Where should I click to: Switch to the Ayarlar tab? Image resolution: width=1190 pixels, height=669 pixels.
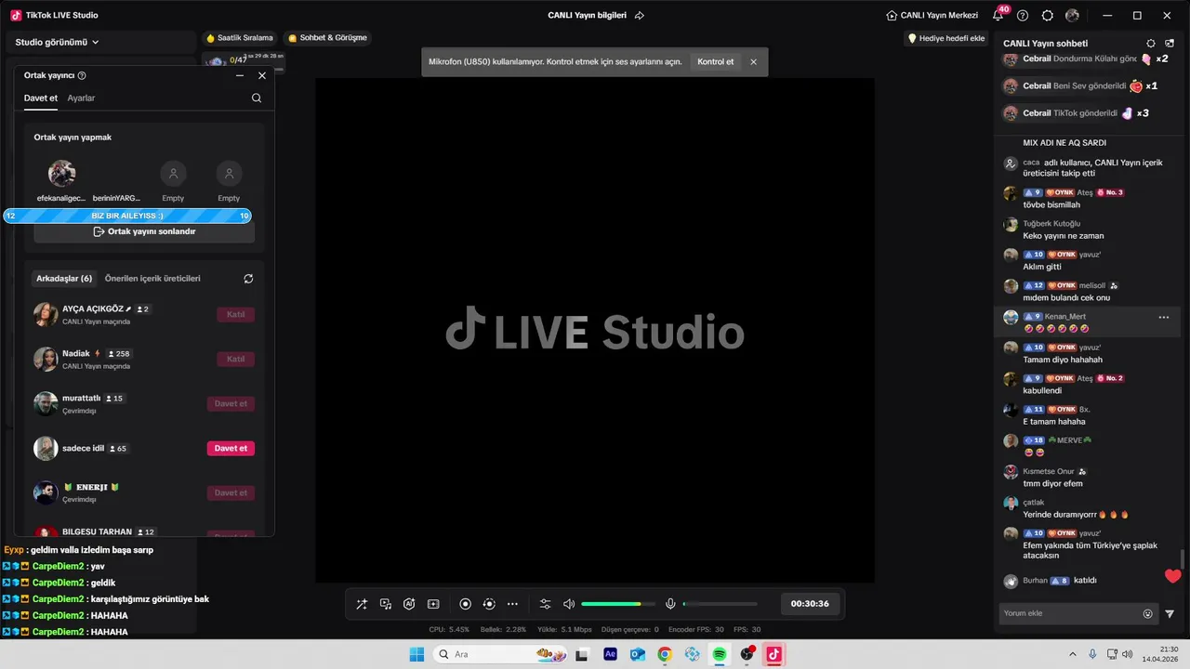(81, 98)
